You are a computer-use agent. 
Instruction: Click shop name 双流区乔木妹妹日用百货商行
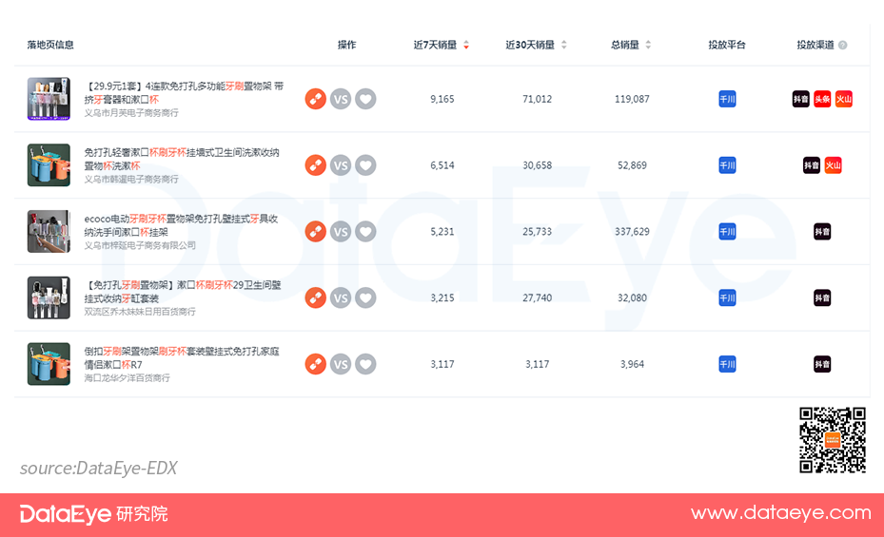pyautogui.click(x=140, y=312)
